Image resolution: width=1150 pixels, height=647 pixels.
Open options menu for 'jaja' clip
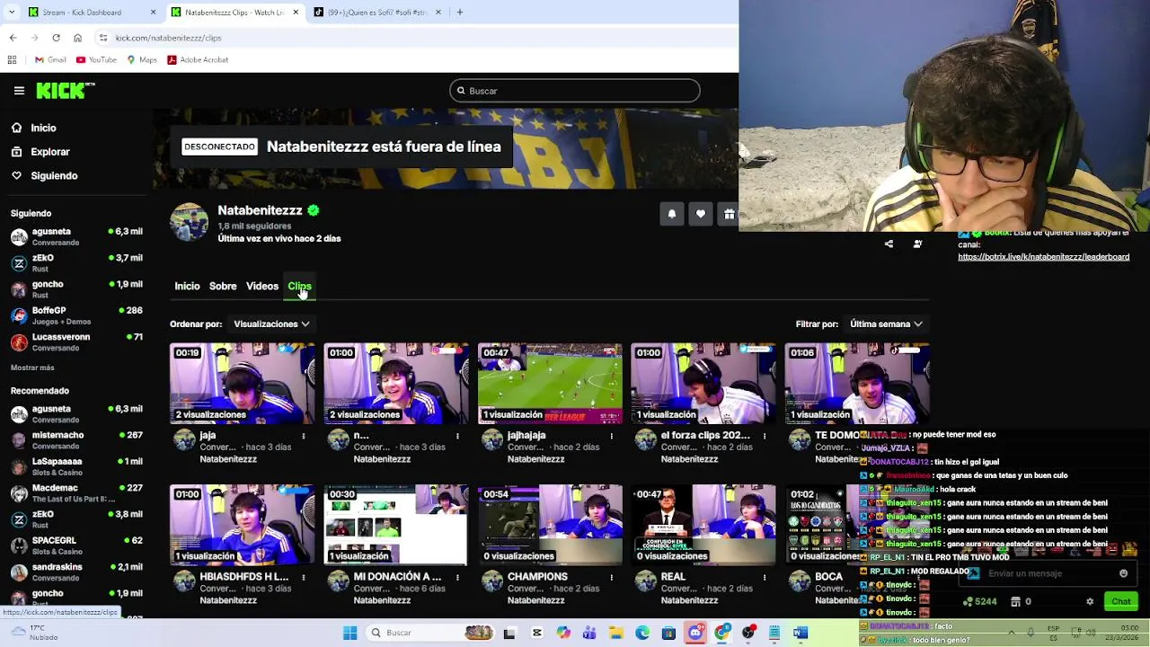[304, 436]
